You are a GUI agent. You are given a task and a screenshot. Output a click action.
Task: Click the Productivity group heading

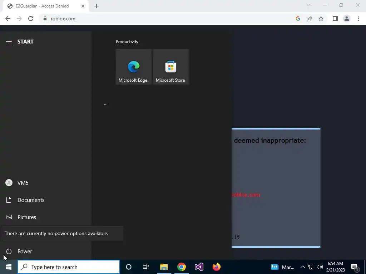coord(127,42)
